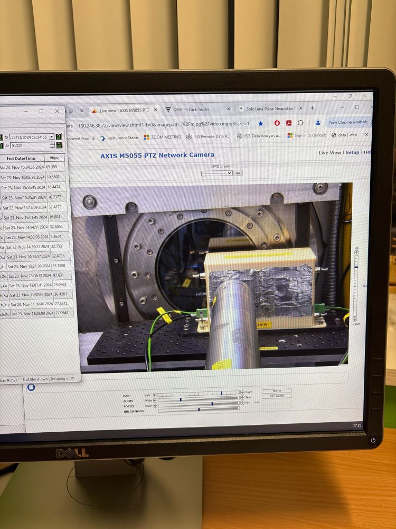Screen dimensions: 396x529
Task: Click the Auto focus label
Action: pos(257,403)
